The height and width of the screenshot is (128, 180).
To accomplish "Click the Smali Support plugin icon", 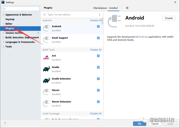I will (46, 40).
